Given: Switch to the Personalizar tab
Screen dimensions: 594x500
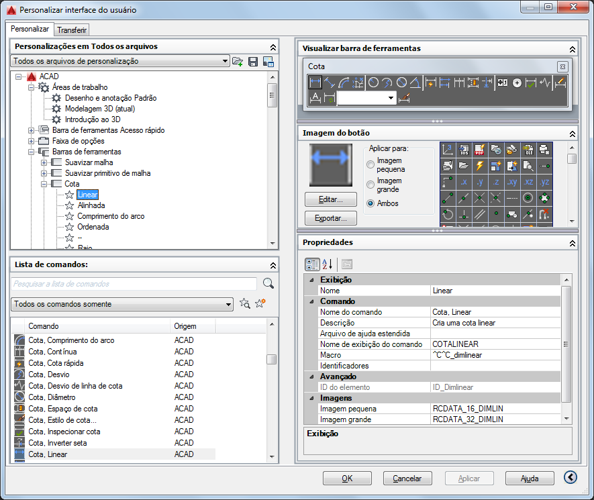Looking at the screenshot, I should 30,29.
